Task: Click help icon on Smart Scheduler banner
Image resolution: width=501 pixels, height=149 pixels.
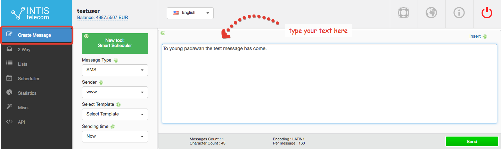Action: (86, 36)
